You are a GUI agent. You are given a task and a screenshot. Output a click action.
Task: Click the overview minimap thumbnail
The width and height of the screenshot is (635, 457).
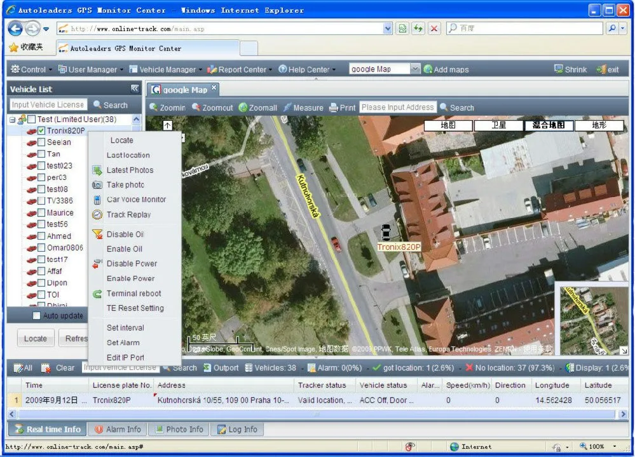pos(594,320)
